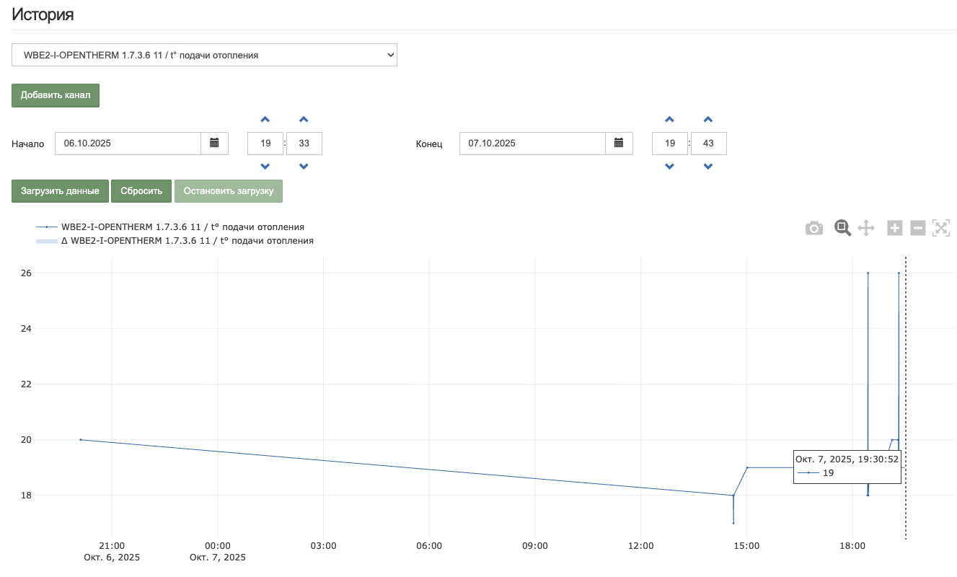The height and width of the screenshot is (577, 957).
Task: Open the calendar for the Начало date
Action: click(214, 144)
